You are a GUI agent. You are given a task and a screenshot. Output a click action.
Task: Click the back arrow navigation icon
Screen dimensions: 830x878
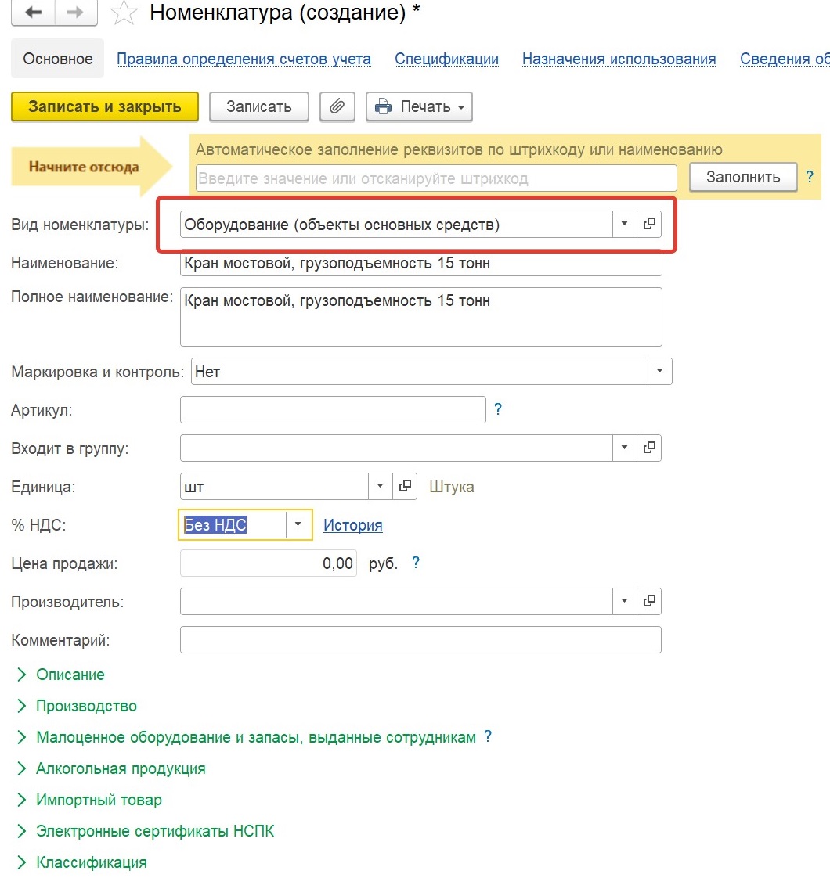click(x=33, y=12)
